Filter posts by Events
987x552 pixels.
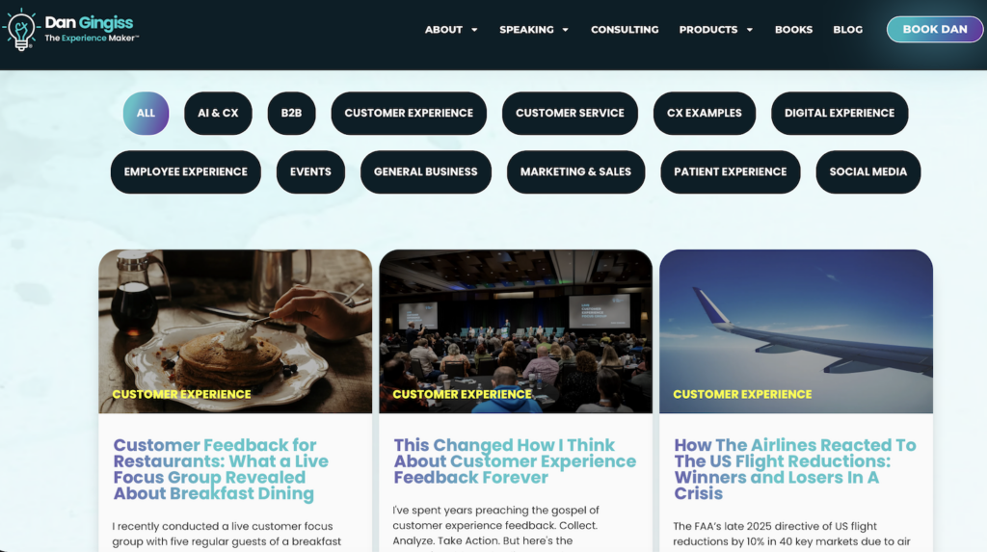coord(310,171)
